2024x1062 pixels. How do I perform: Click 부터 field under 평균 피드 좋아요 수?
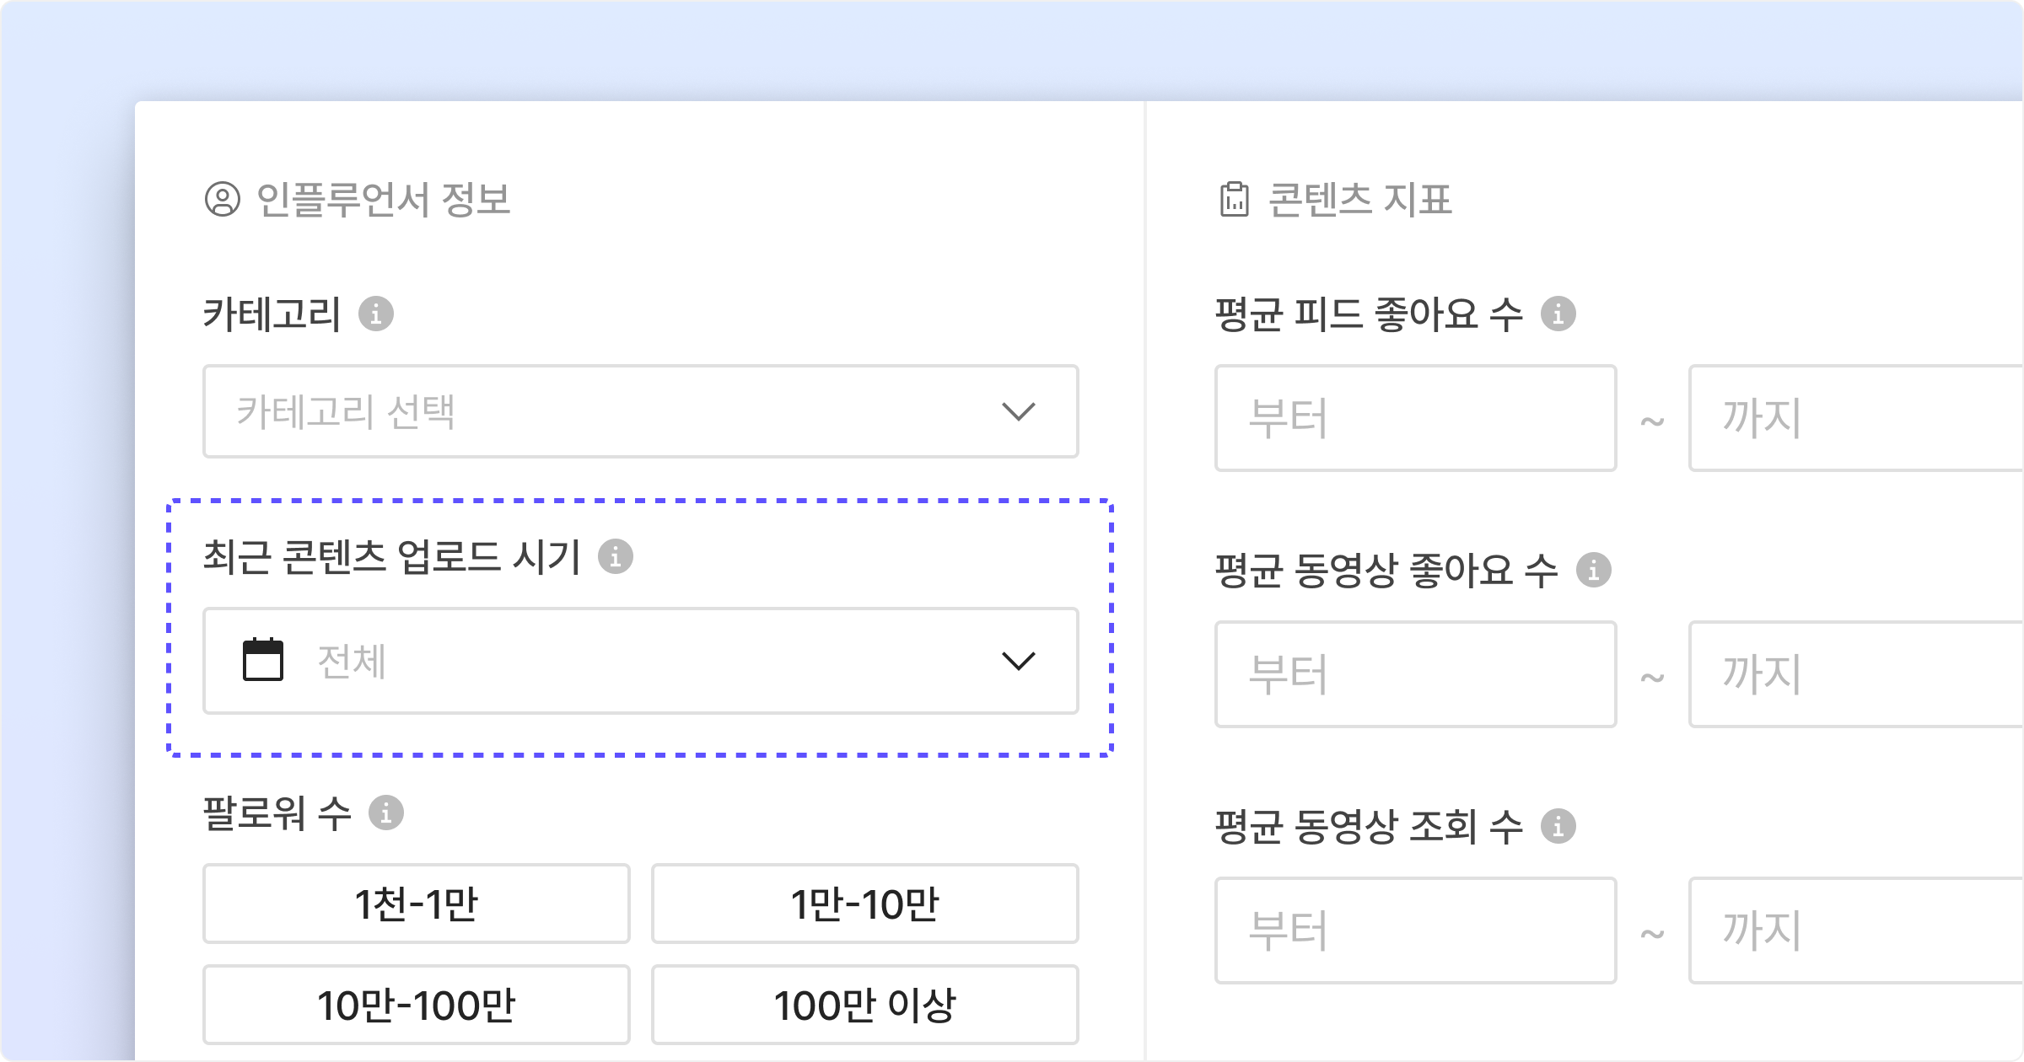click(1415, 418)
